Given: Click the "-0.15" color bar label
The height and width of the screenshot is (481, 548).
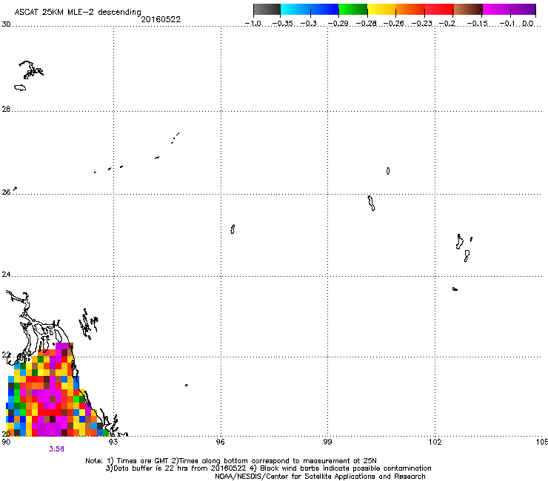Looking at the screenshot, I should point(478,24).
